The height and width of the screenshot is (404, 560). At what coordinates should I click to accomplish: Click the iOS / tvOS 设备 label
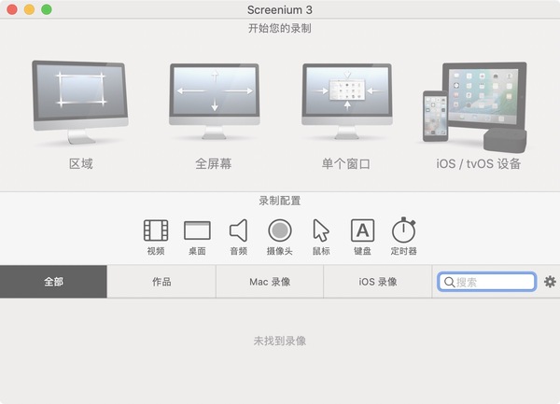[x=478, y=164]
